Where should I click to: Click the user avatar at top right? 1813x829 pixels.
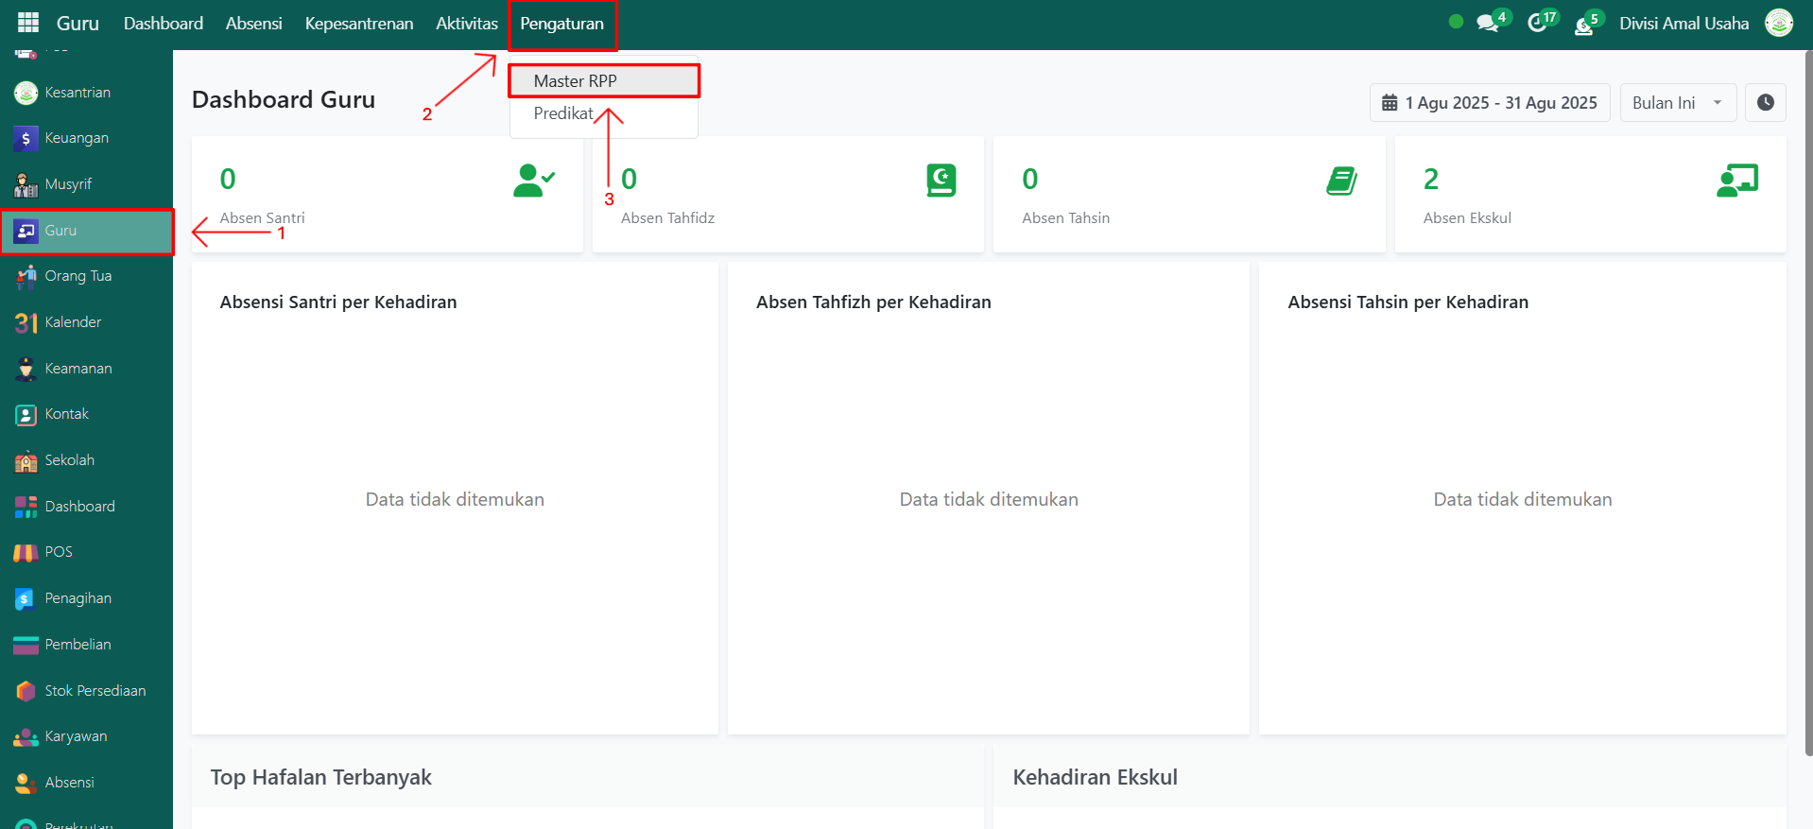point(1779,23)
